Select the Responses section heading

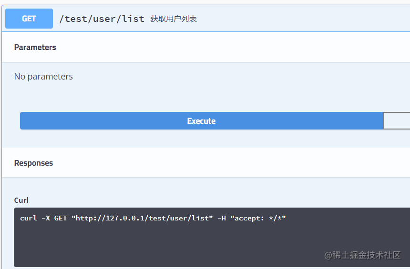pyautogui.click(x=33, y=163)
